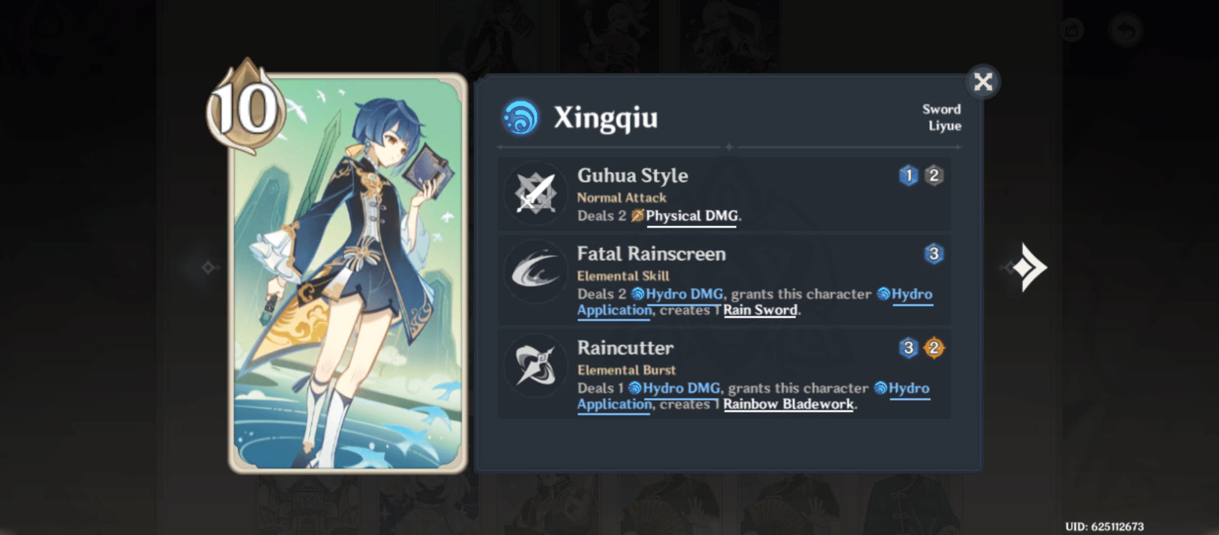Click the blue 1 dice cost icon

pyautogui.click(x=909, y=175)
